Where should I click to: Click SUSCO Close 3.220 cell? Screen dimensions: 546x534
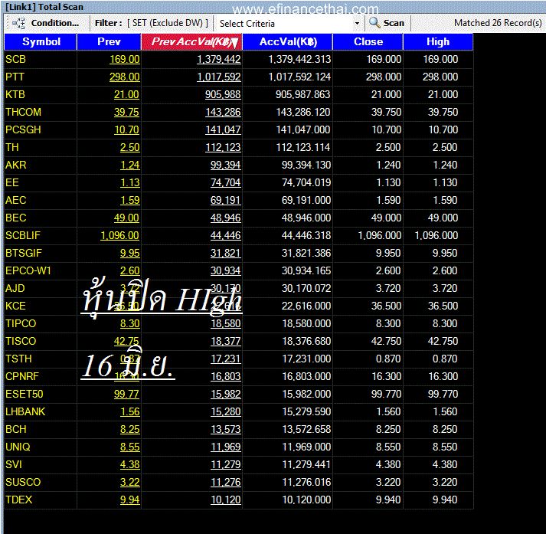click(388, 482)
